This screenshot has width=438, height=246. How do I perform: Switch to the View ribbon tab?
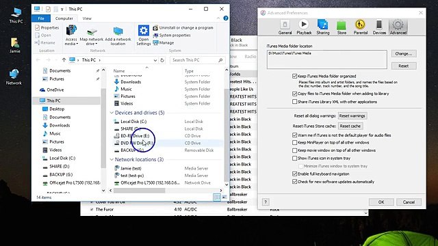coord(87,18)
